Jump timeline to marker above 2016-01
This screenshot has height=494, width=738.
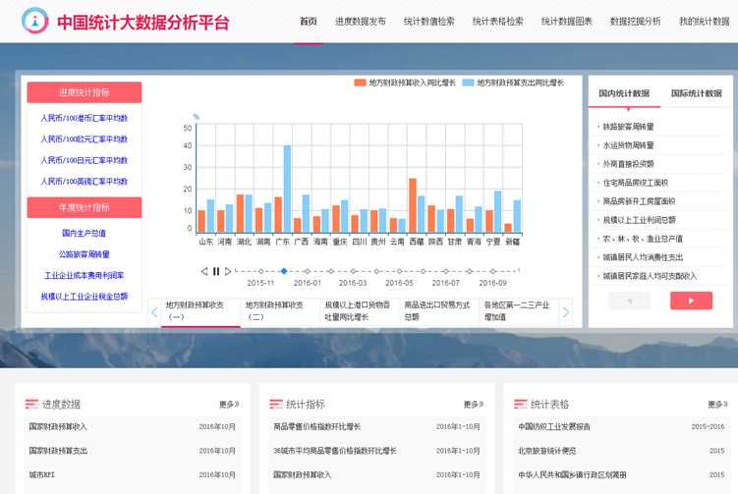click(308, 271)
